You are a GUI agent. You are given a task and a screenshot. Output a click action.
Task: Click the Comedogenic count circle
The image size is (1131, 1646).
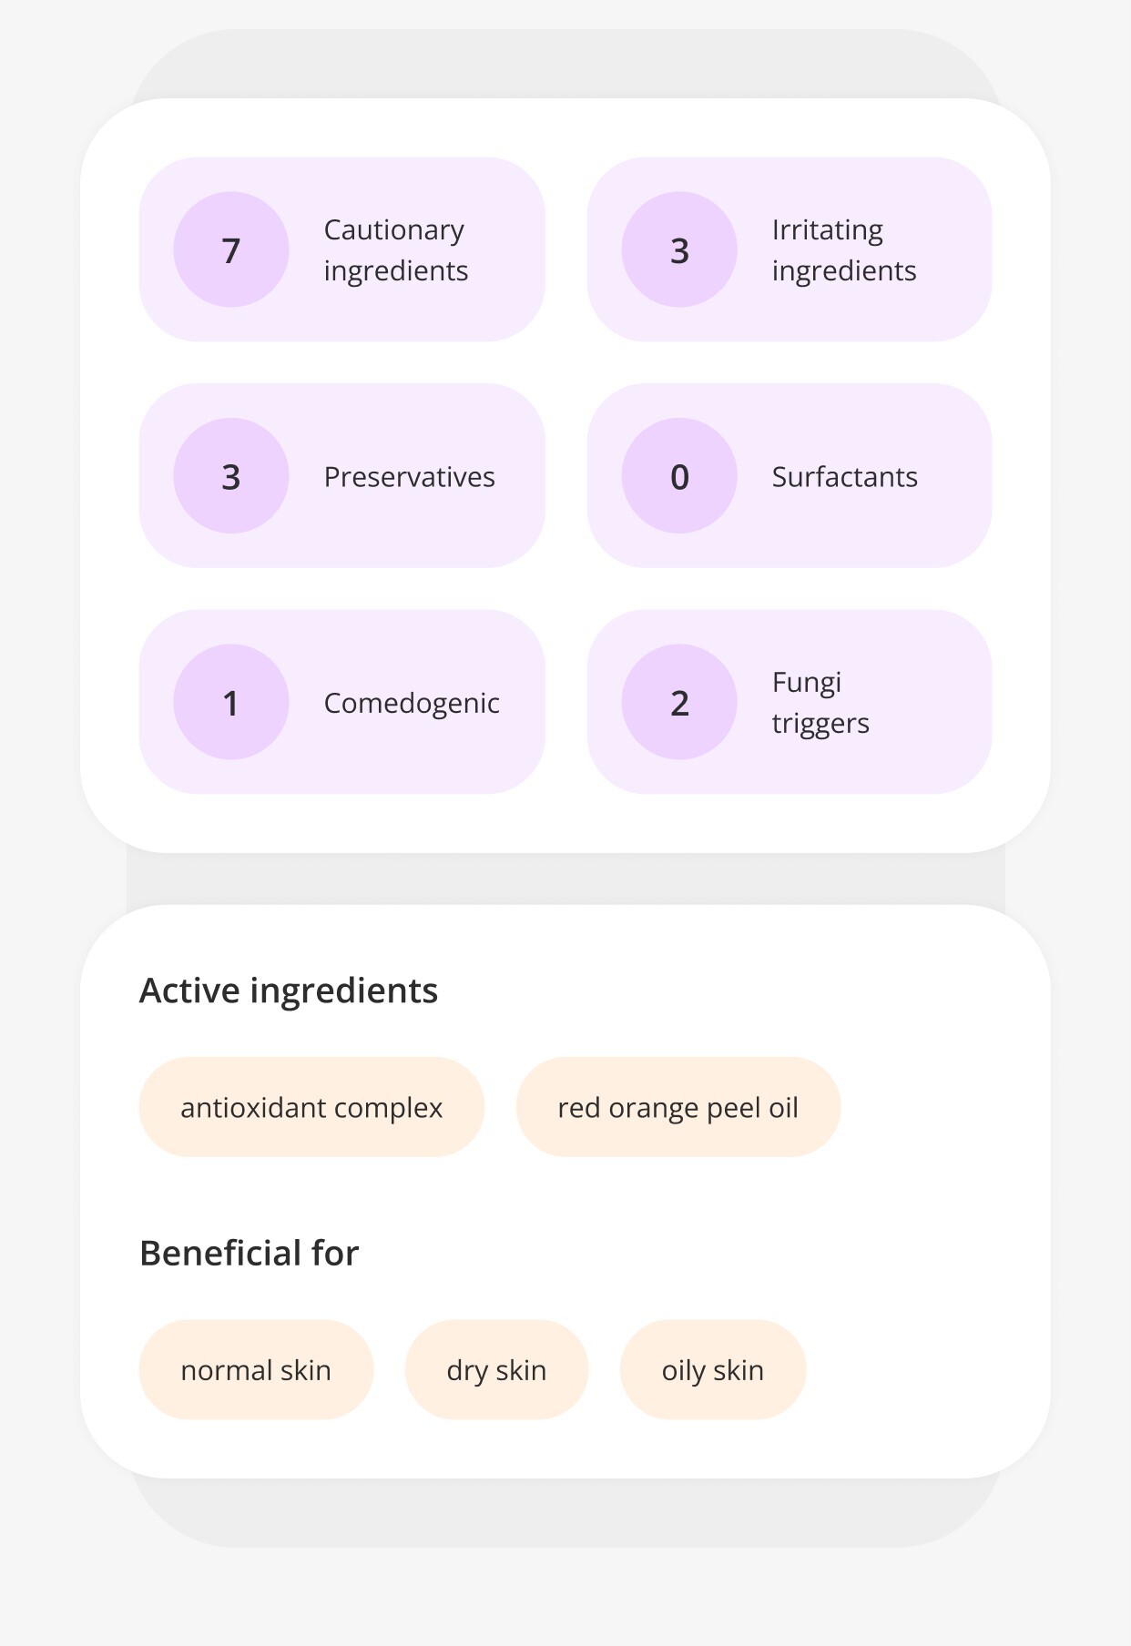(231, 702)
